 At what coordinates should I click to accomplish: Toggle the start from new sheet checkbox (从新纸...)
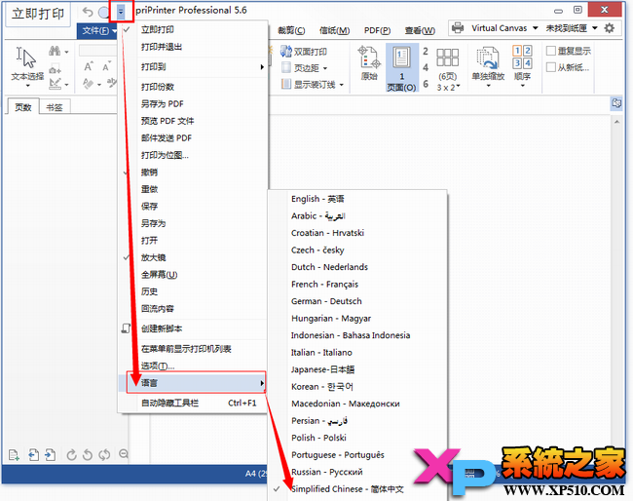tap(550, 67)
